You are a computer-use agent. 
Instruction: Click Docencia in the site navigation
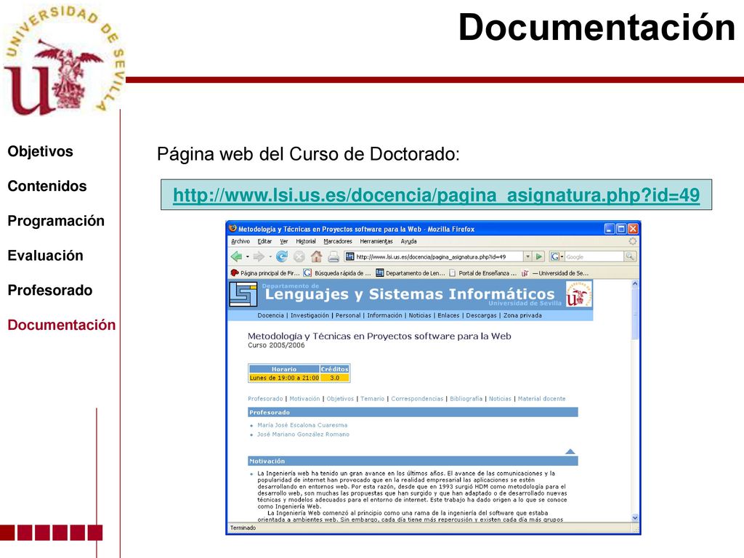tap(270, 315)
